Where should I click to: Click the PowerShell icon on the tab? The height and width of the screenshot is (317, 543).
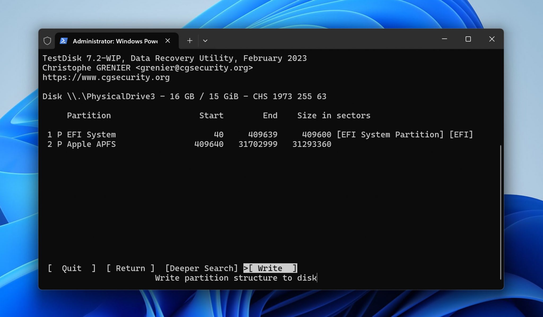[64, 41]
